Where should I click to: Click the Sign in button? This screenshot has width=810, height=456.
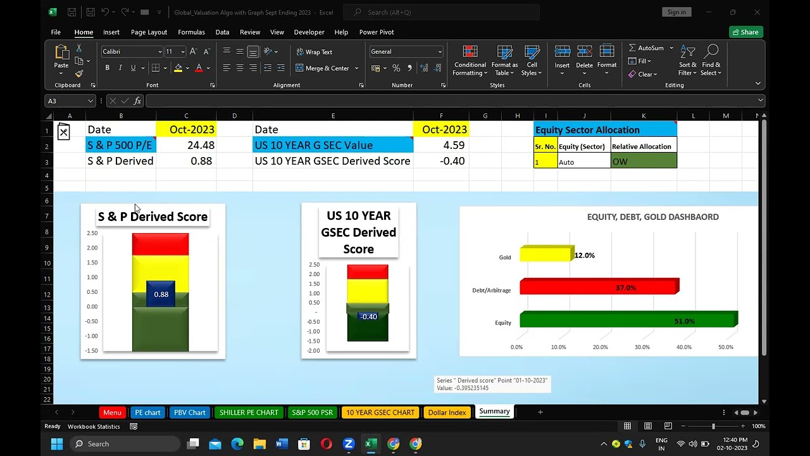click(x=676, y=12)
